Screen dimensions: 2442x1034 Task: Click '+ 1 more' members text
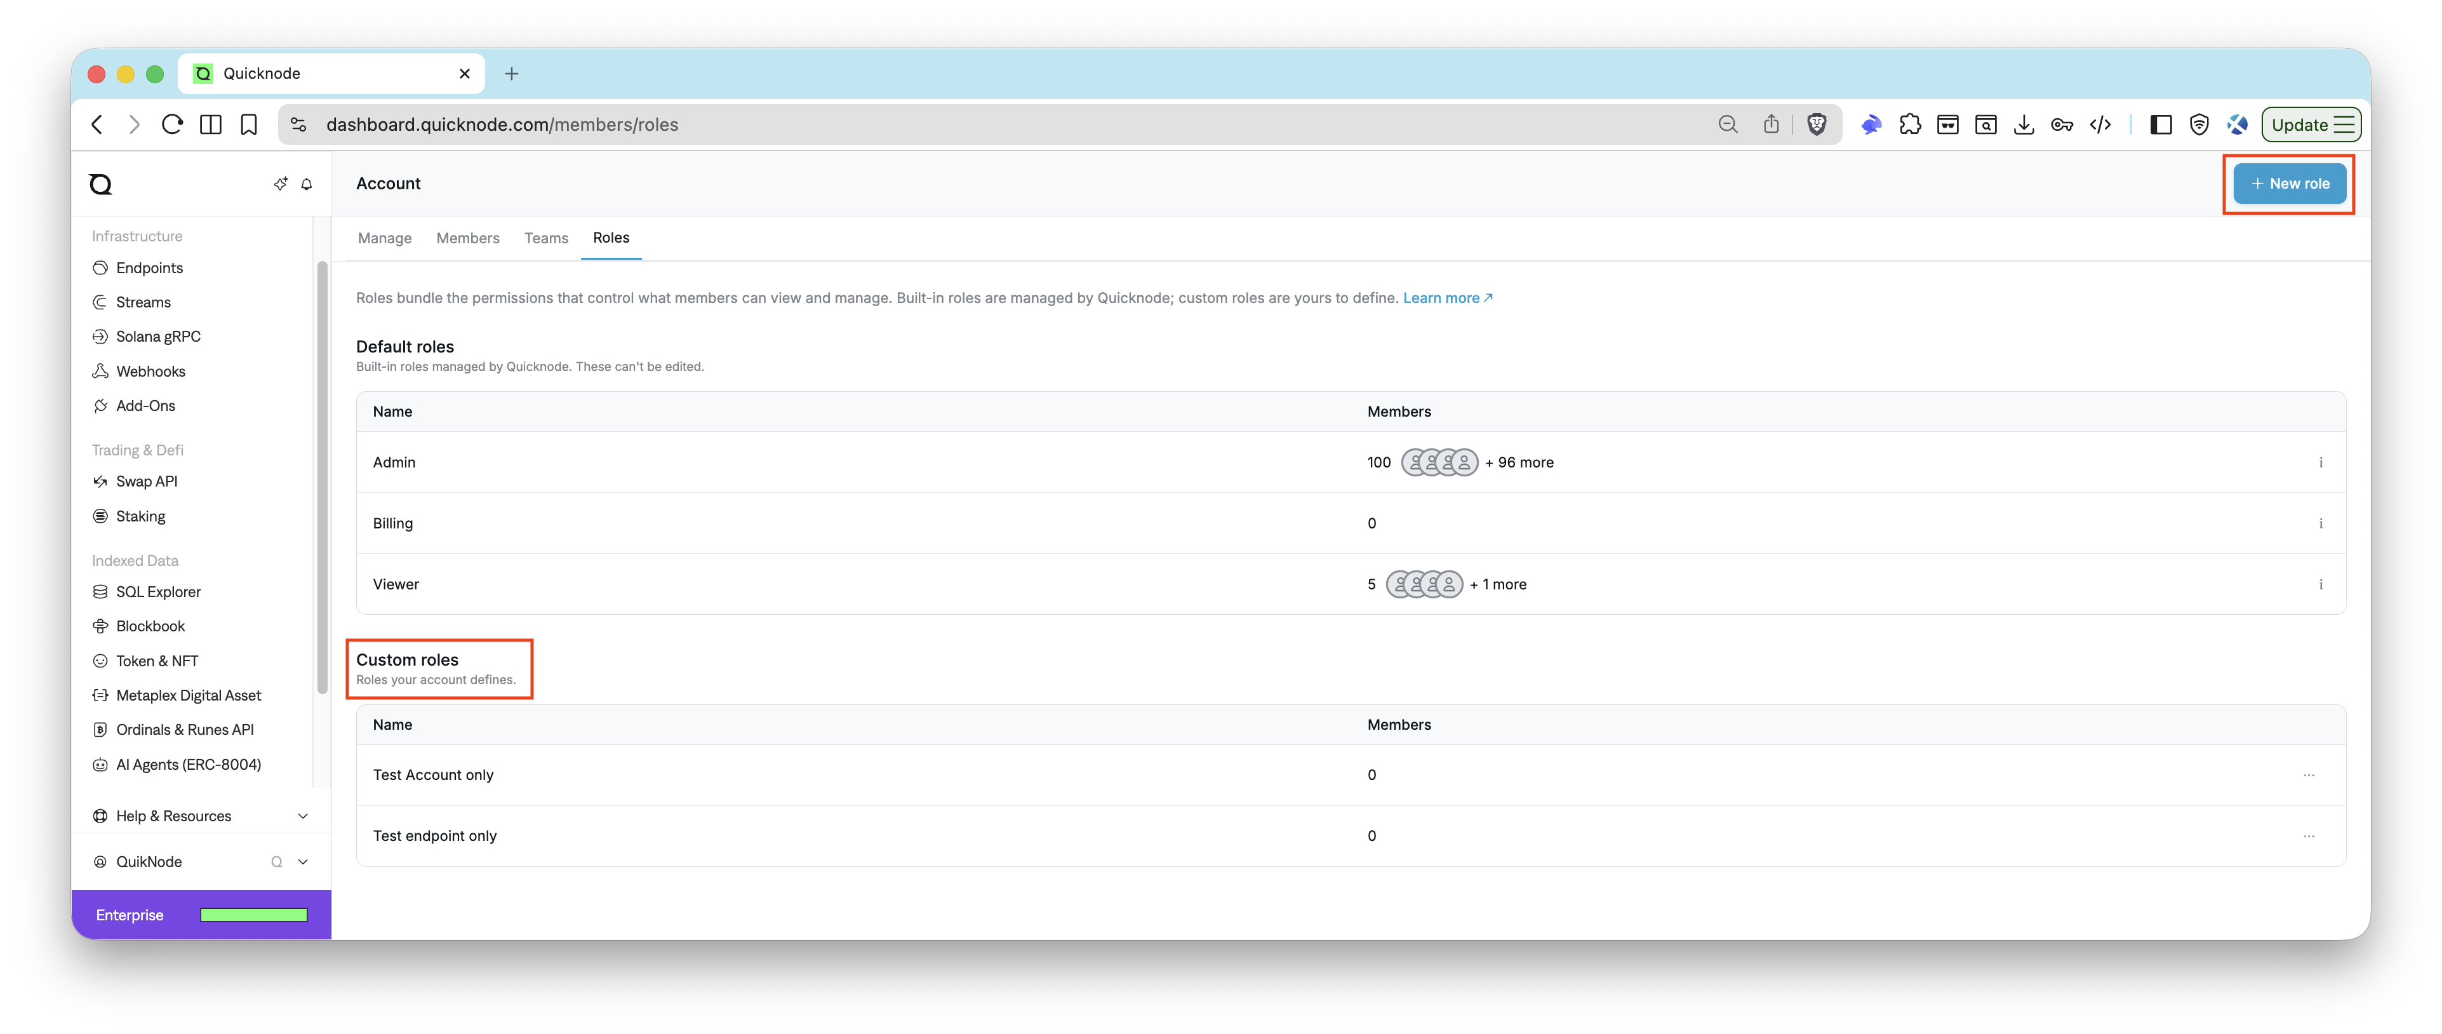[x=1498, y=584]
